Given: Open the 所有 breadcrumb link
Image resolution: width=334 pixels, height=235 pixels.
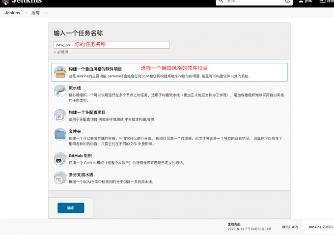Looking at the screenshot, I should (x=35, y=13).
